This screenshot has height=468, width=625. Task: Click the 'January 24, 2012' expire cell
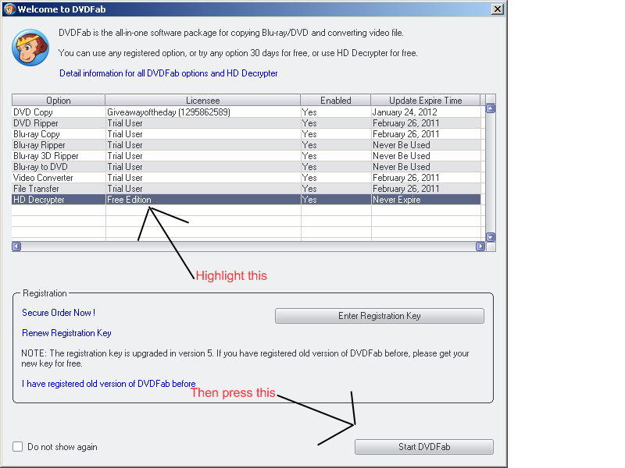(426, 112)
